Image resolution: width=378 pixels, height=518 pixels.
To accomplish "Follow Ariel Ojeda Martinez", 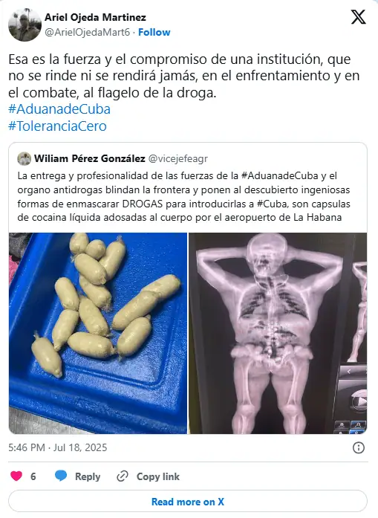I will tap(154, 33).
